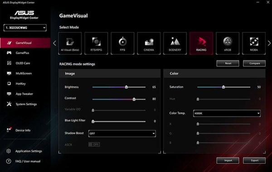Click the R color slider handle
This screenshot has width=272, height=172.
pyautogui.click(x=198, y=124)
